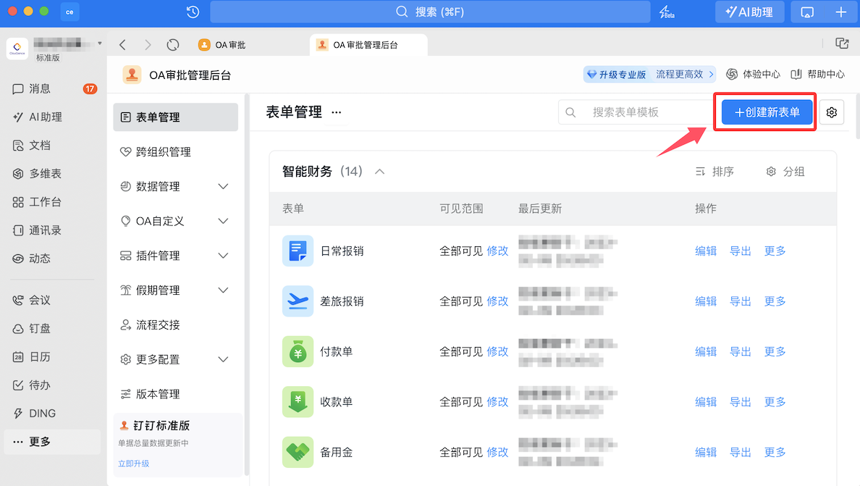Open the 日常报销 form icon

point(298,251)
